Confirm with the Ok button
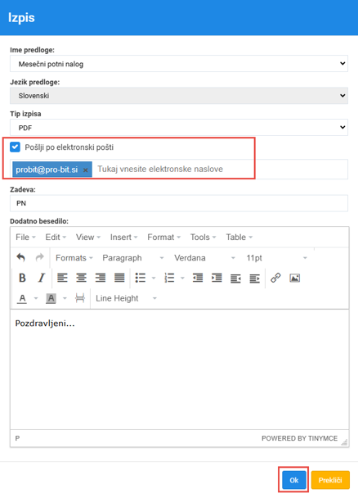 293,480
